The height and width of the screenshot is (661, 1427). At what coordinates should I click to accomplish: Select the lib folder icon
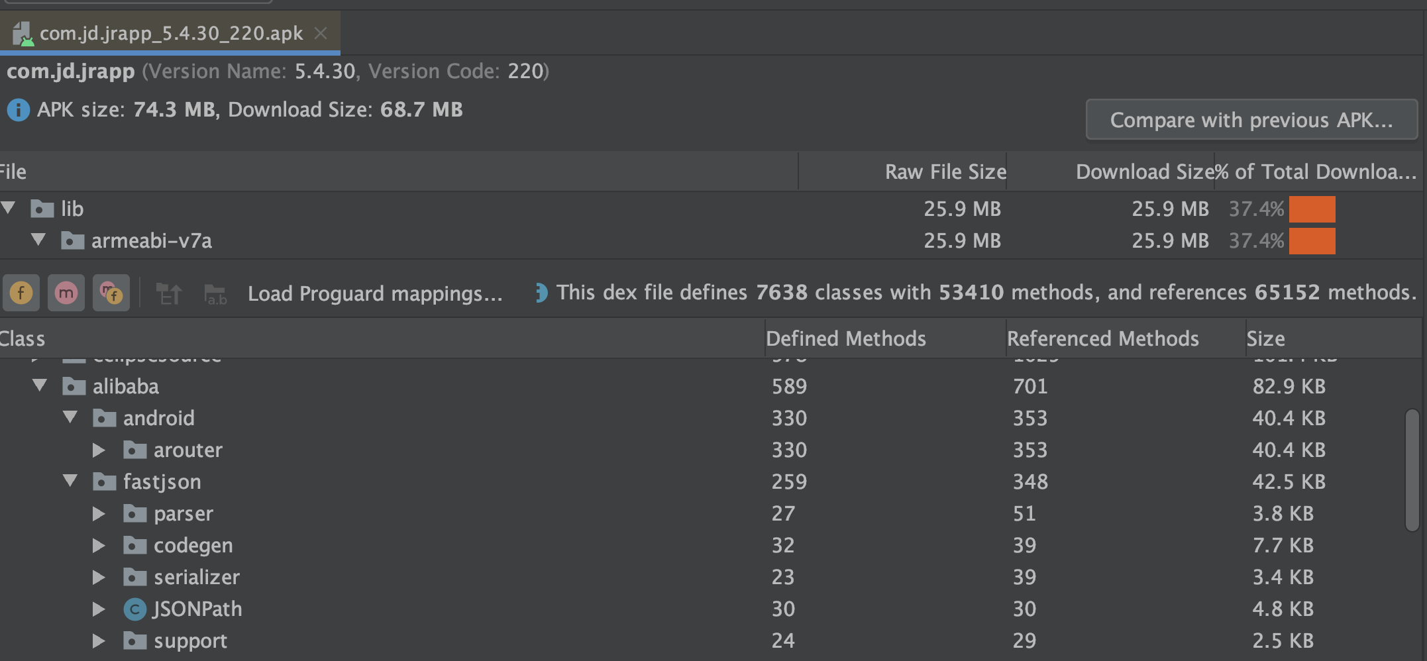point(42,209)
